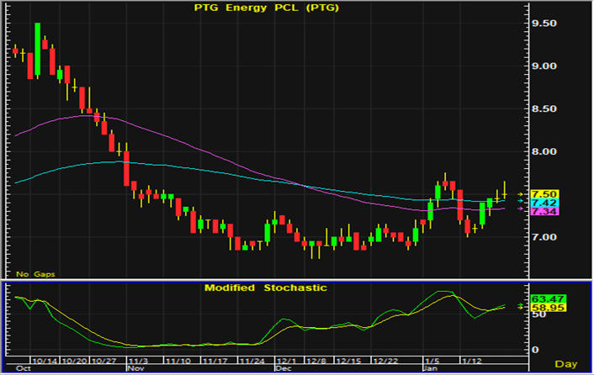Viewport: 594px width, 375px height.
Task: Click the Dec month label
Action: coord(284,368)
